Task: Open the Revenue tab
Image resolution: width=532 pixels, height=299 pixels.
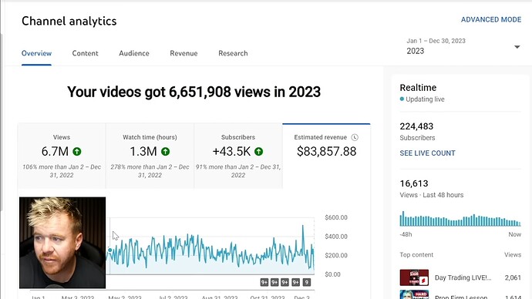Action: [184, 53]
